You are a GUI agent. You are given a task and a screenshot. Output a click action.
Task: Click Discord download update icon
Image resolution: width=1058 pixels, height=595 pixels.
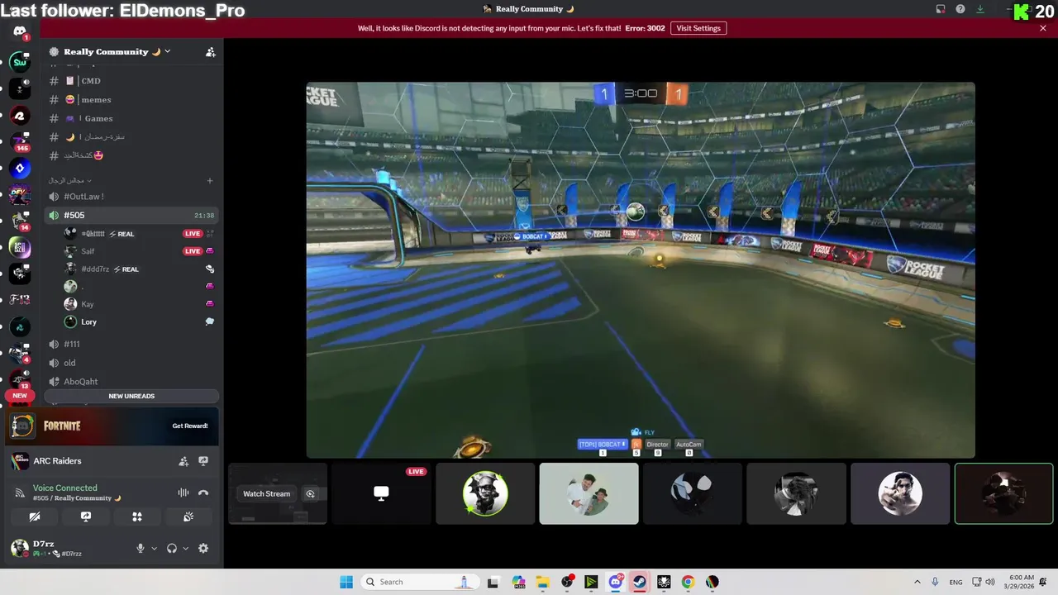coord(980,9)
